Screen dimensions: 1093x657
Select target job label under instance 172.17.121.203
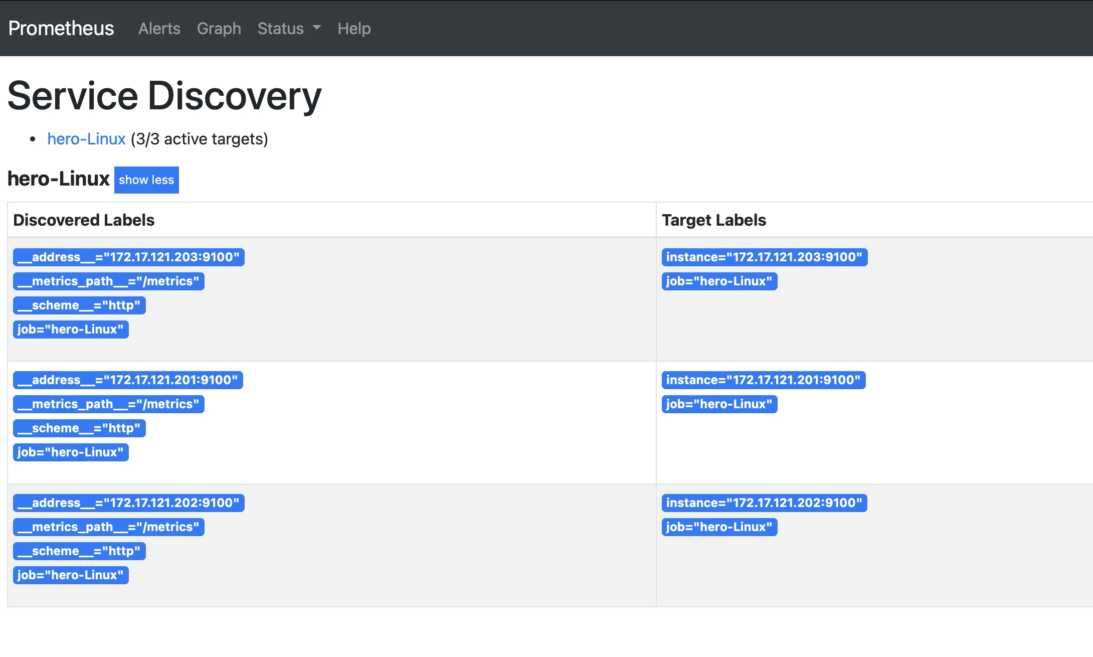click(719, 281)
